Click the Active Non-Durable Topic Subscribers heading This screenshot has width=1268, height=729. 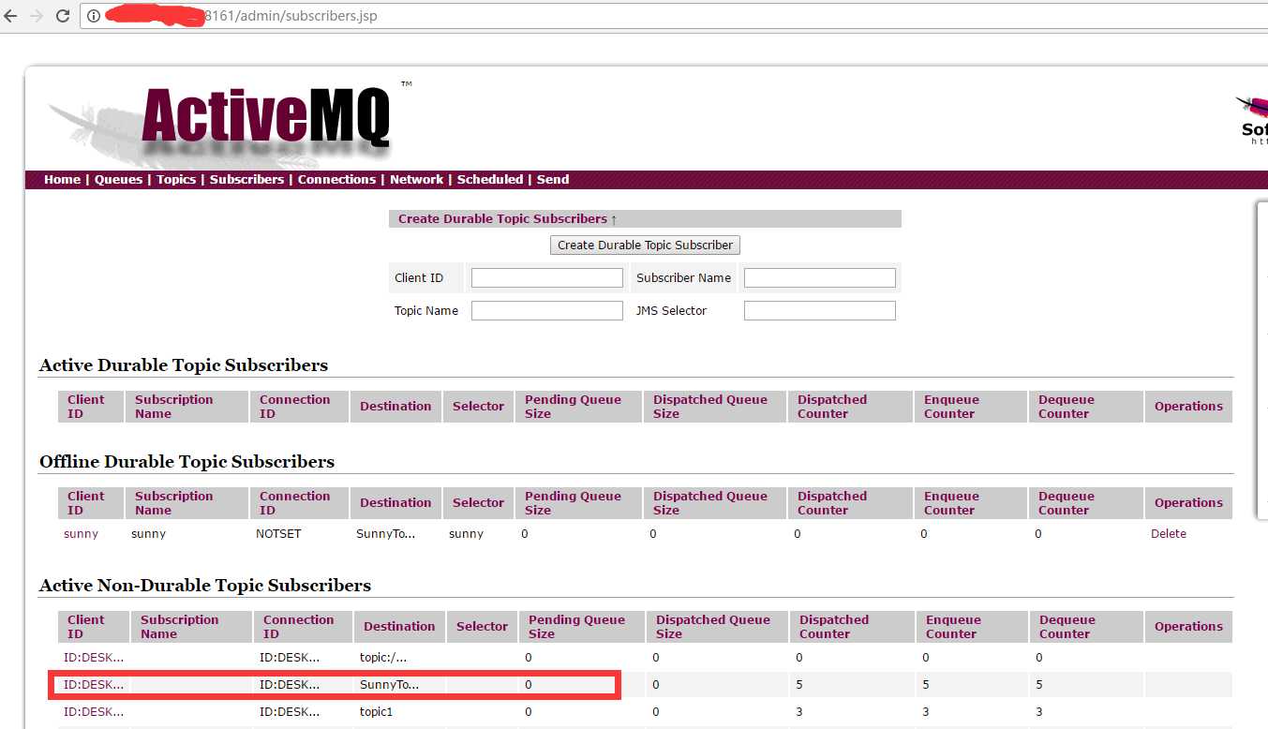205,586
